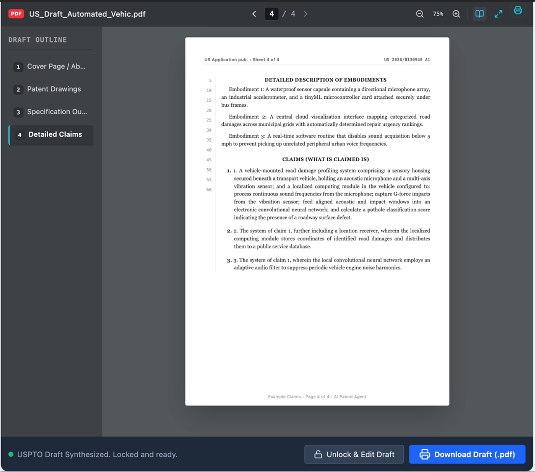Click claim 3 about adaptive audio filter
Screen dimensions: 535x472
[329, 264]
